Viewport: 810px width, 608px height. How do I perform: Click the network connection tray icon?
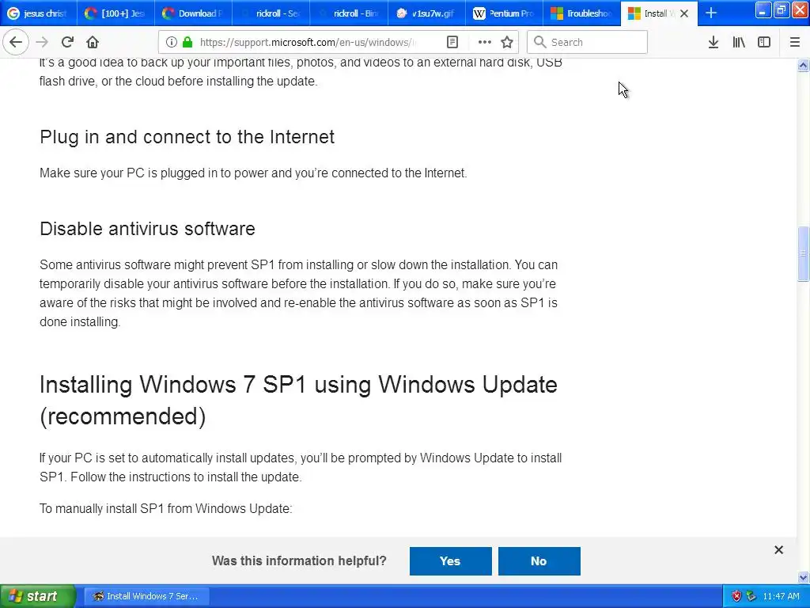click(751, 596)
